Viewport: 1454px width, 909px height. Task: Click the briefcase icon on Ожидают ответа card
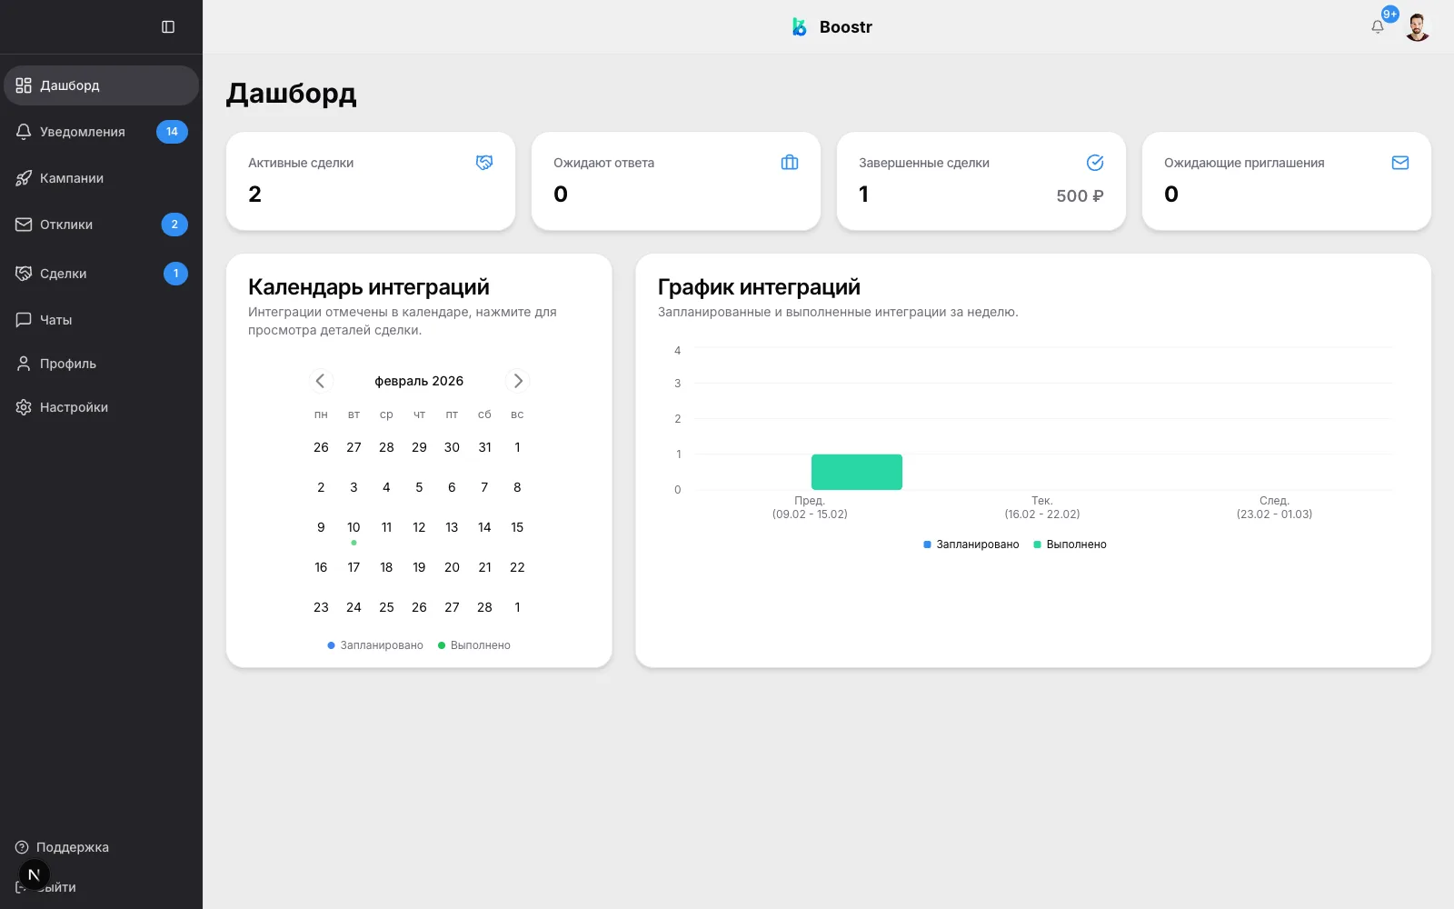789,163
